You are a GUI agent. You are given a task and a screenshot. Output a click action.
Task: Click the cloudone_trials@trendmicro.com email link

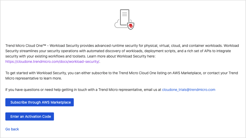[x=189, y=90]
